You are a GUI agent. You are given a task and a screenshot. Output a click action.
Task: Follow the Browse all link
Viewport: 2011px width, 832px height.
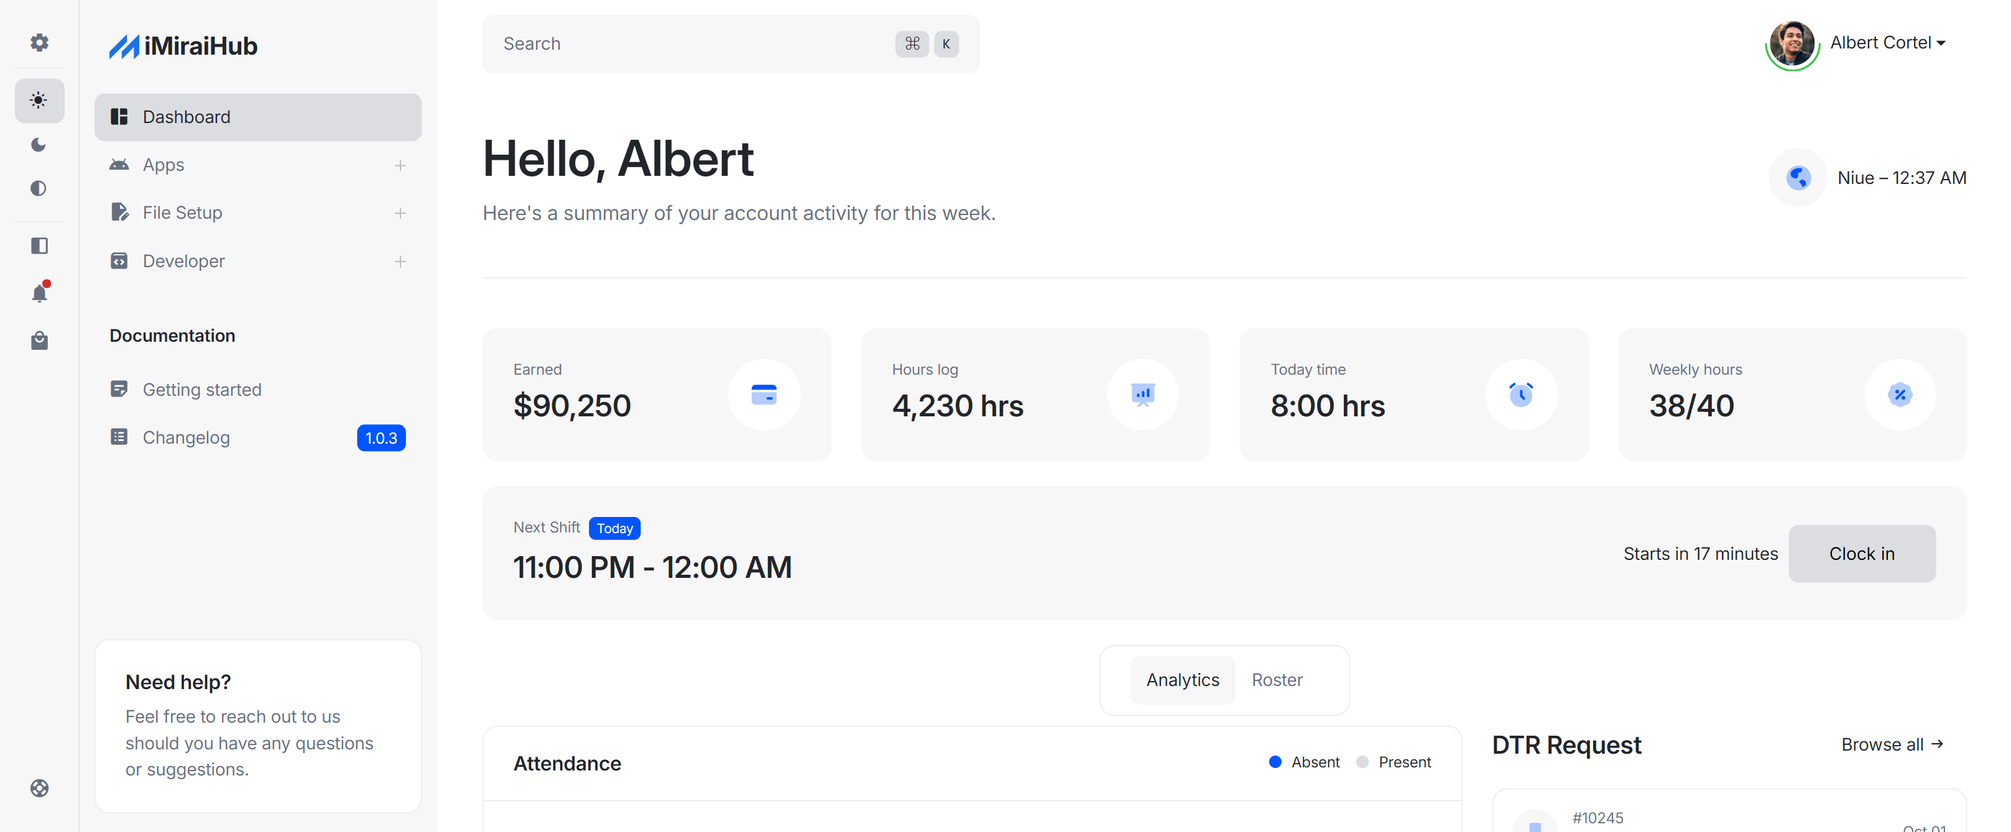click(x=1892, y=744)
